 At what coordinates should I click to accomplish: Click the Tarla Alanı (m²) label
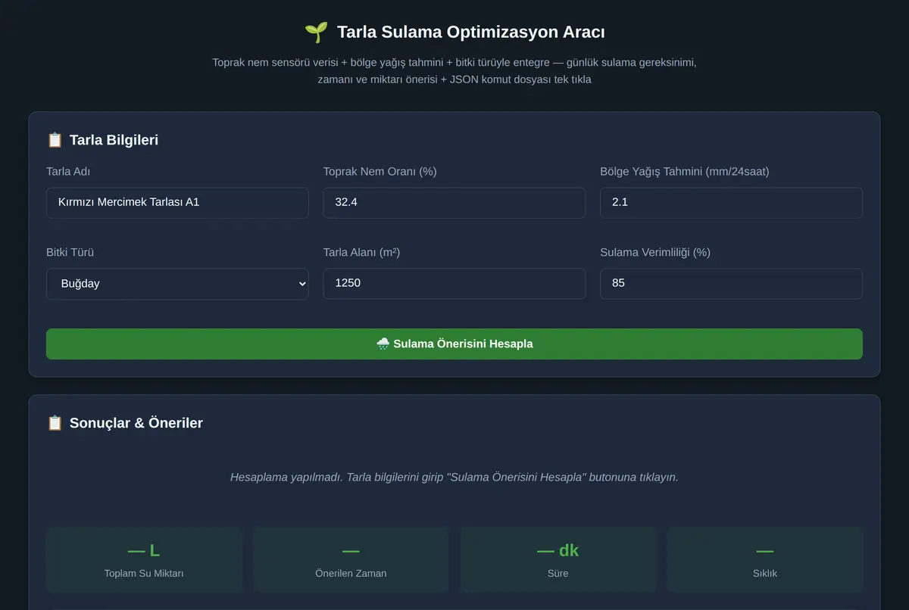361,253
